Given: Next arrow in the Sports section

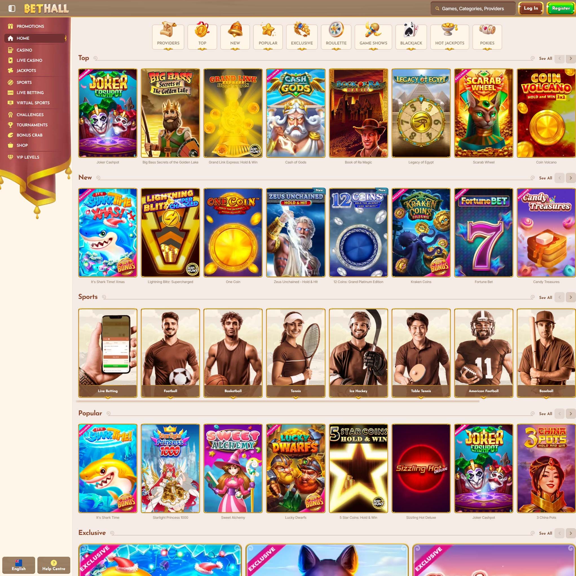Looking at the screenshot, I should click(x=571, y=297).
